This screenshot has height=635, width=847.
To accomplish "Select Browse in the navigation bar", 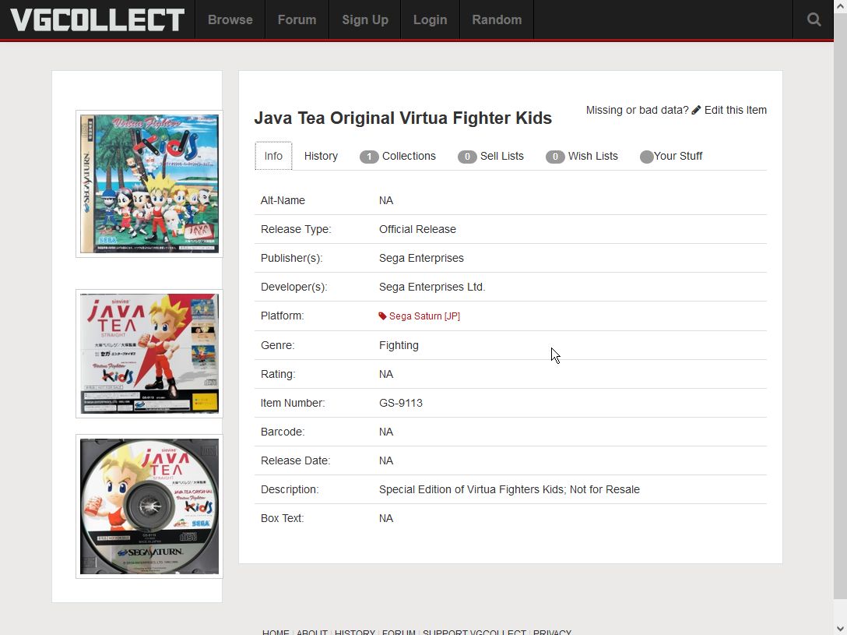I will point(230,19).
